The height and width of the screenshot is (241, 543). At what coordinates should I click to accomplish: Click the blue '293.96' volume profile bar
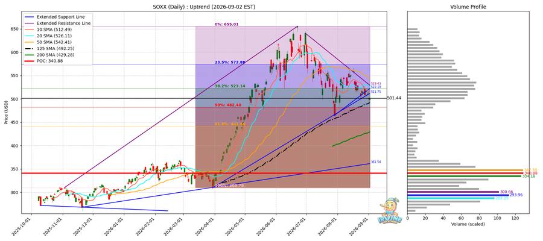(x=458, y=195)
